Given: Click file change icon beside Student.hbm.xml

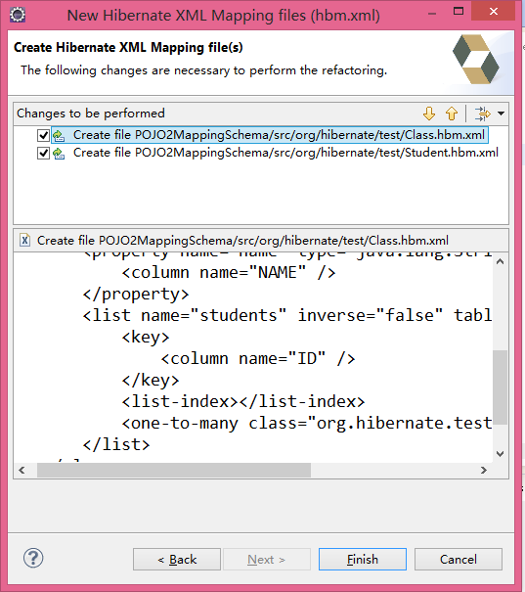Looking at the screenshot, I should point(59,153).
